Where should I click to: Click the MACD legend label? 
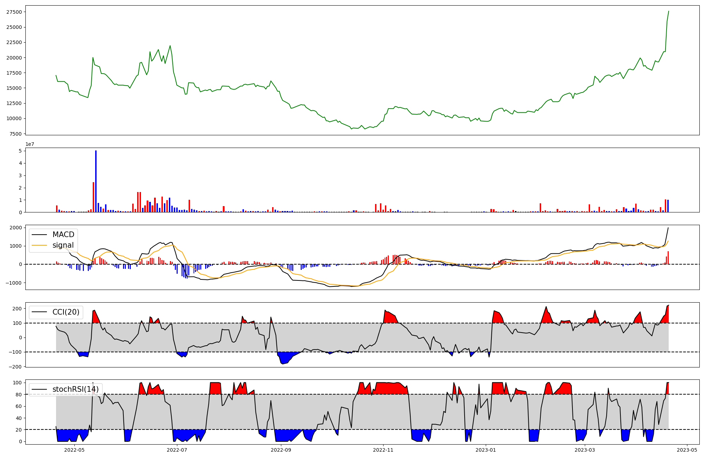63,235
